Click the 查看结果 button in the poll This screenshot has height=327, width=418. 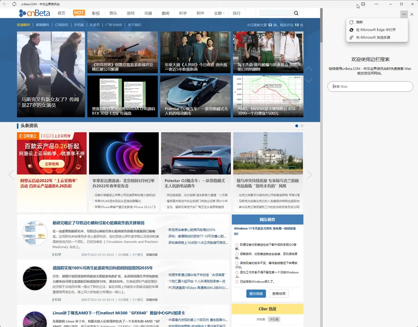279,294
